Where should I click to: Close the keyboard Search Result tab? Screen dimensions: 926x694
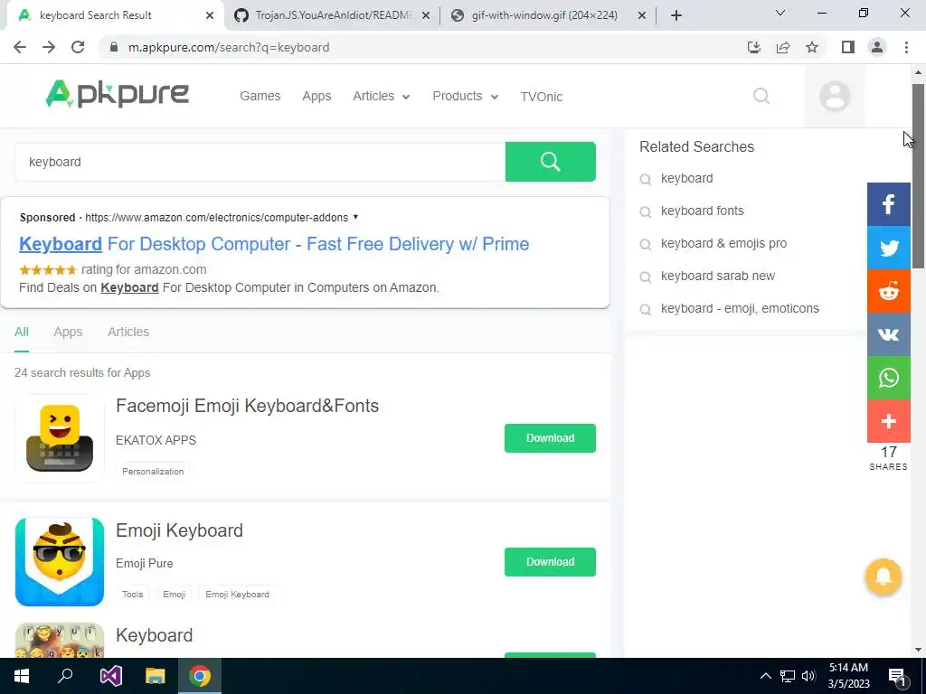click(210, 15)
